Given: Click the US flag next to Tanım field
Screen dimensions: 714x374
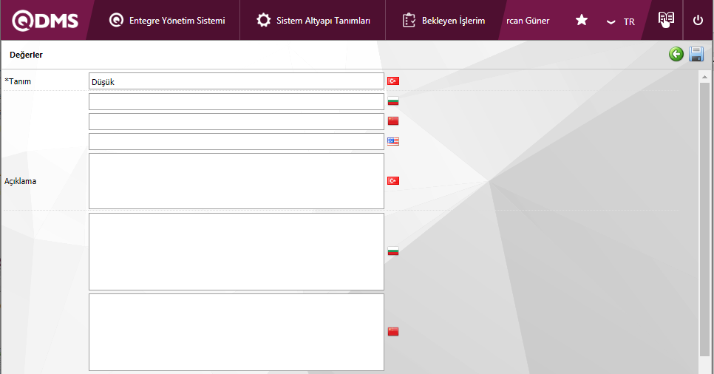Looking at the screenshot, I should pos(393,141).
